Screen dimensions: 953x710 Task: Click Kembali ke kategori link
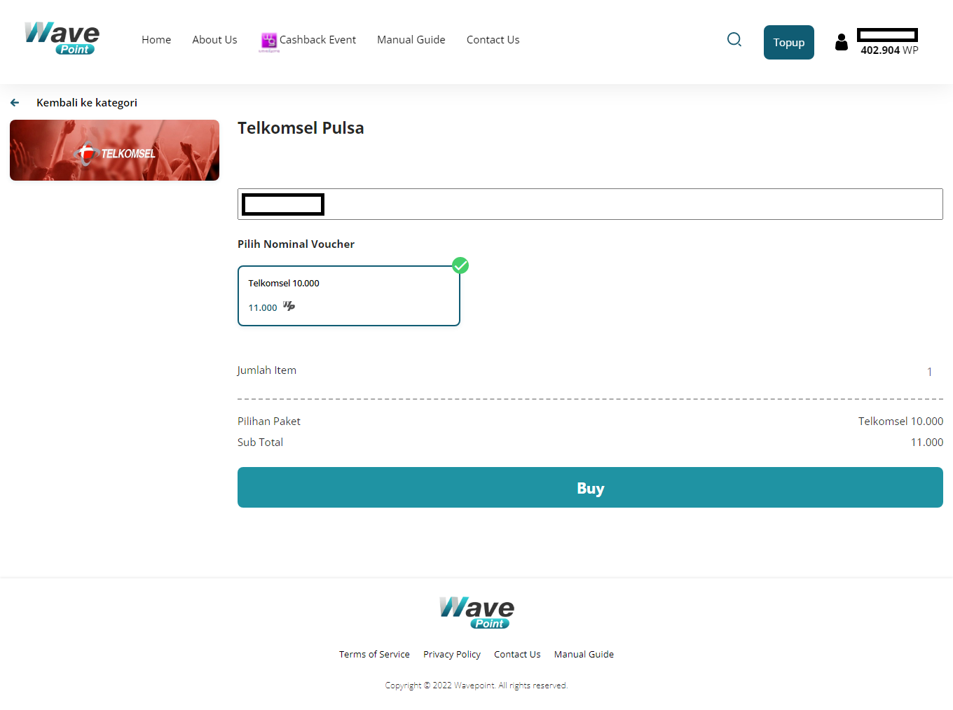click(87, 103)
